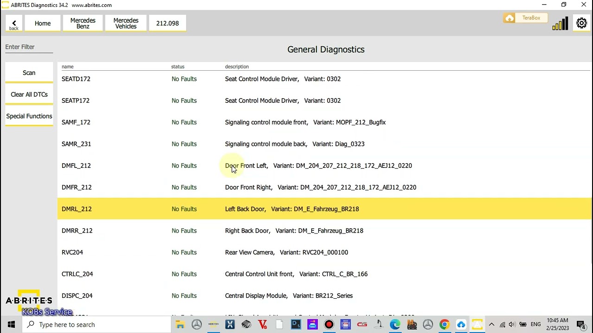This screenshot has height=333, width=593.
Task: Open the orange M taskbar application
Action: pyautogui.click(x=411, y=325)
